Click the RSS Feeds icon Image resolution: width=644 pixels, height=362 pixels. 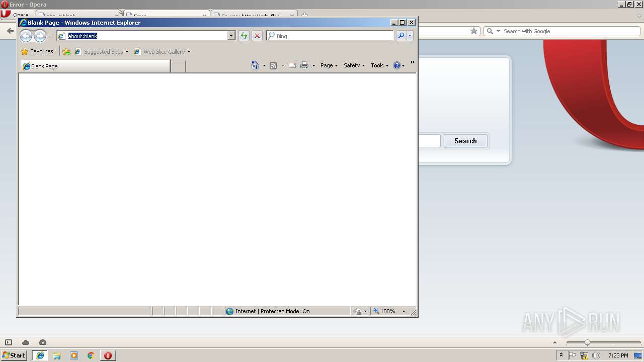(273, 65)
